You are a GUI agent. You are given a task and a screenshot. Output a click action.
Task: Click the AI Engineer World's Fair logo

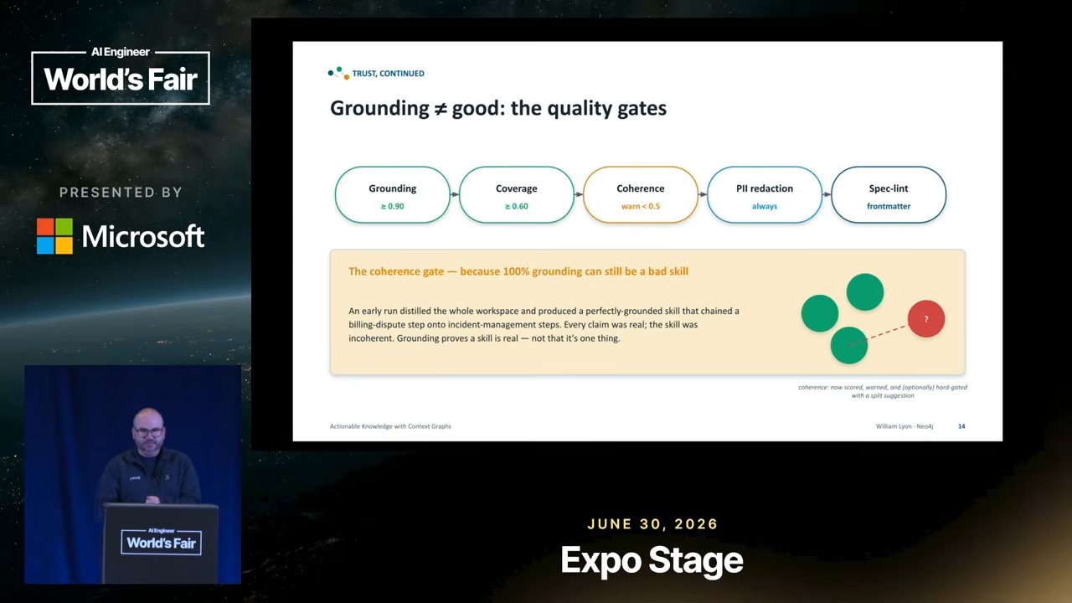[x=121, y=75]
